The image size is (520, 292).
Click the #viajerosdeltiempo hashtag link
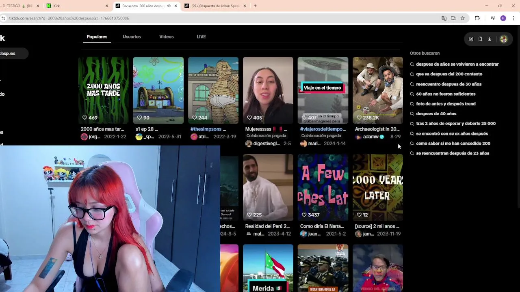coord(323,129)
